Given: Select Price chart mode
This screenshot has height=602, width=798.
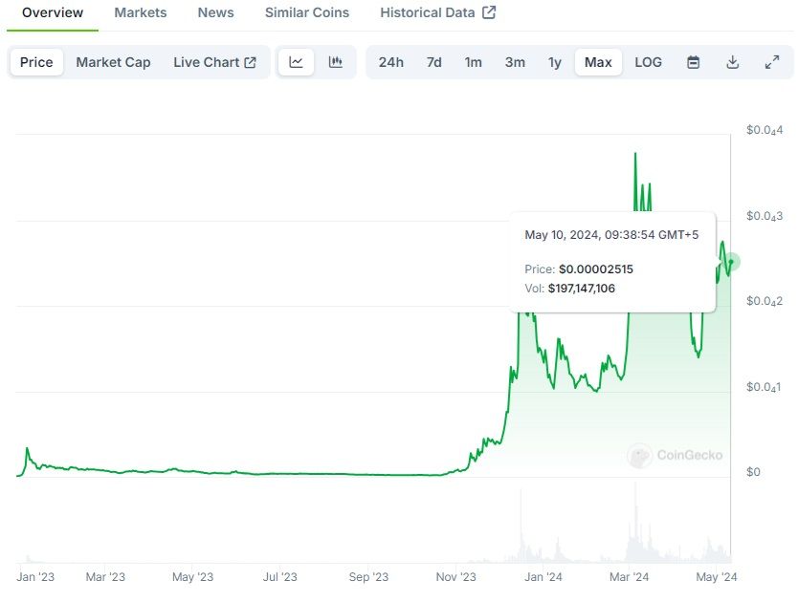Looking at the screenshot, I should (36, 62).
